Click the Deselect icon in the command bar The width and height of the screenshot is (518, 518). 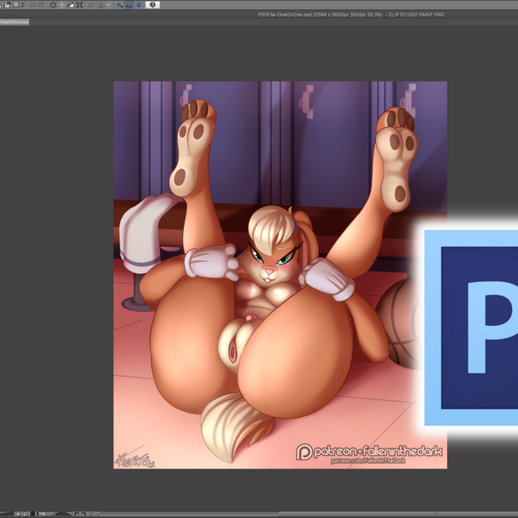click(91, 4)
